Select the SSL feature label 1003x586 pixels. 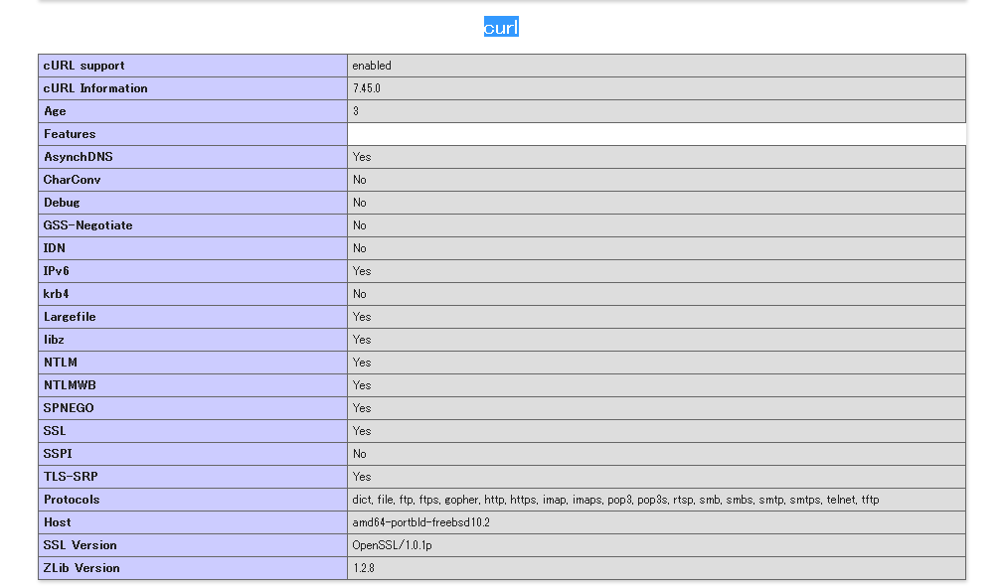55,431
